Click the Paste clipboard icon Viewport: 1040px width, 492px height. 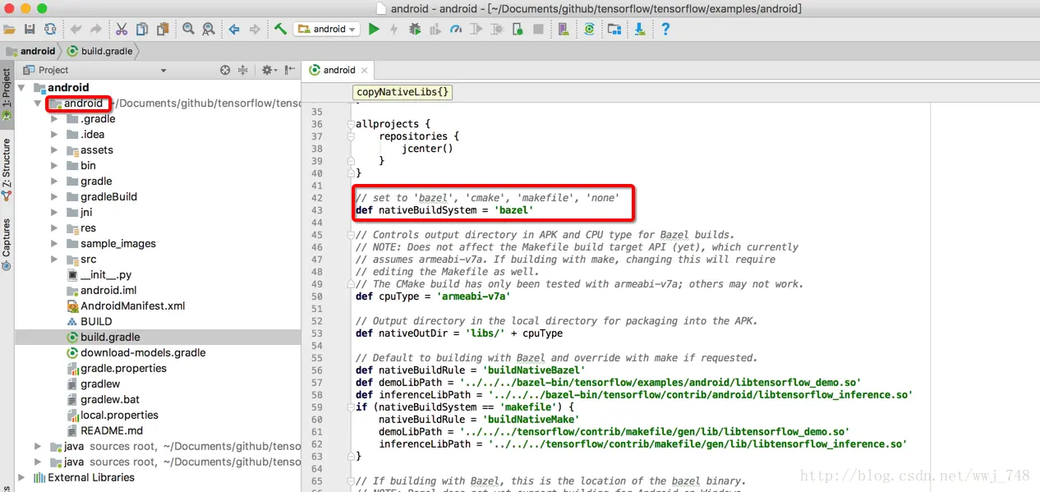[x=163, y=30]
